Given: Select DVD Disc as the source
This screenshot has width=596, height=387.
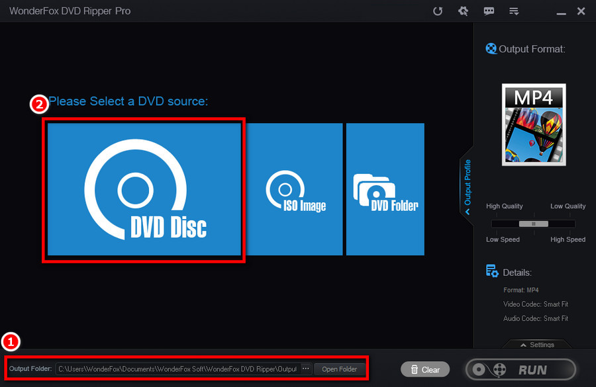Looking at the screenshot, I should click(x=143, y=189).
